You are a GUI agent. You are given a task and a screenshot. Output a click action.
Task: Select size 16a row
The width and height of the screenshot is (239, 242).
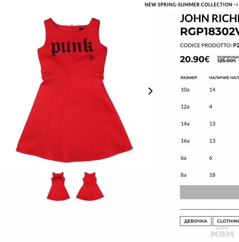[x=209, y=141]
